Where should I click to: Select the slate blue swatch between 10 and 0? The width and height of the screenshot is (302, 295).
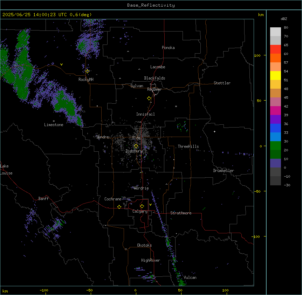[x=275, y=163]
